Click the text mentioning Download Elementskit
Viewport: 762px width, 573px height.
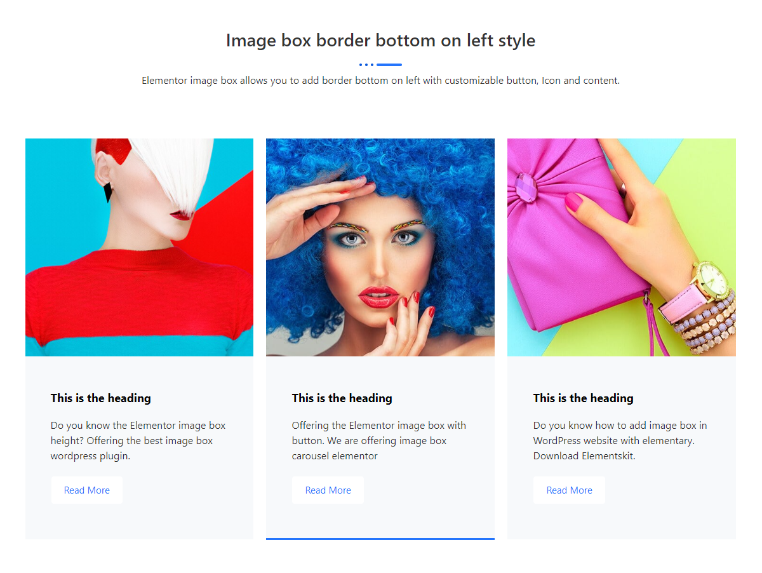coord(620,440)
